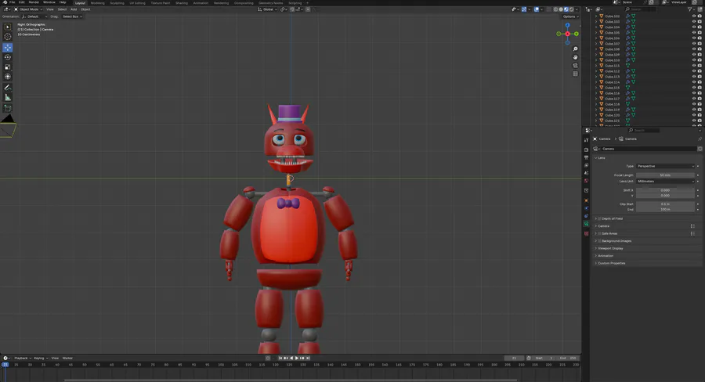Click the timeline current frame field
Viewport: 705px width, 382px height.
(x=514, y=359)
